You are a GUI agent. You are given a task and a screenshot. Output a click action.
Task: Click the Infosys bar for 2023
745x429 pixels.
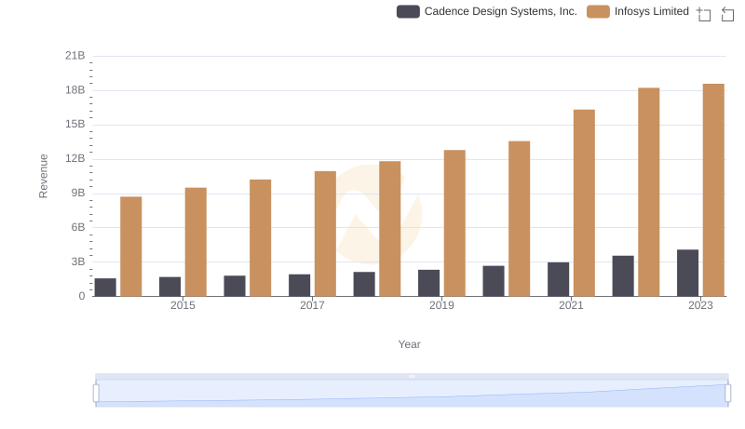pos(713,190)
